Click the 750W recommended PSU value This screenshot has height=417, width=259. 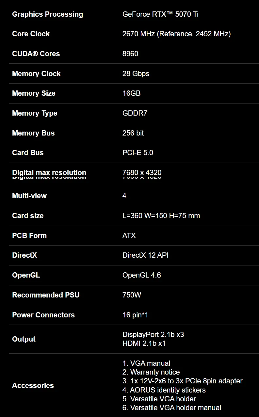click(x=132, y=295)
